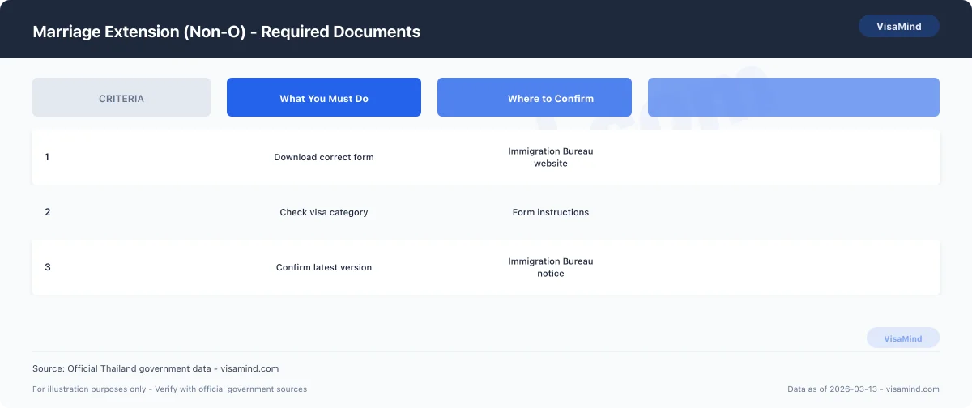
Task: Click row number 2 in the table
Action: [47, 212]
